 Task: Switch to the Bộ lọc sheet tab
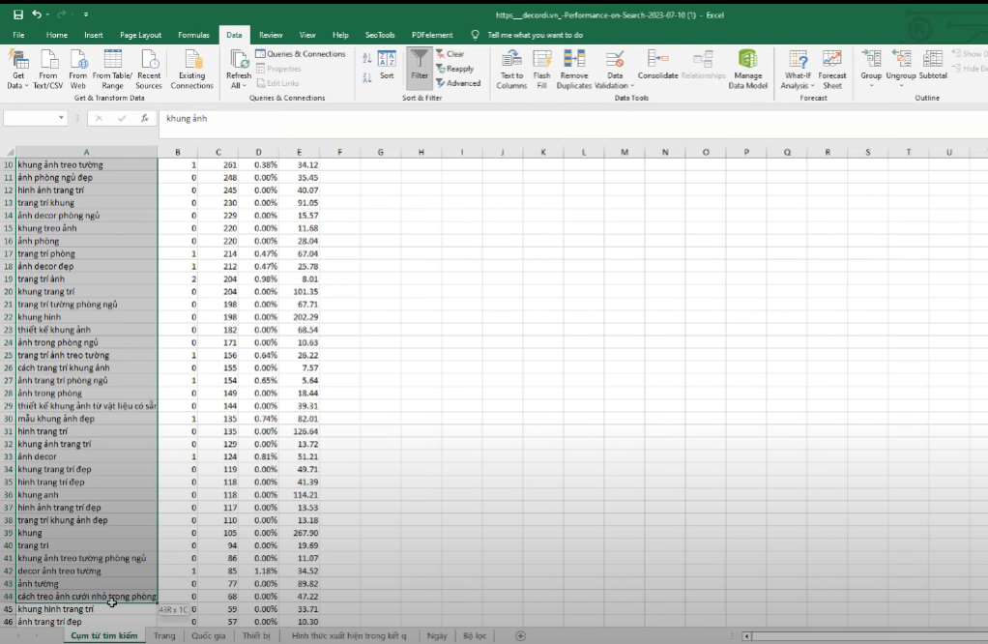[x=475, y=636]
